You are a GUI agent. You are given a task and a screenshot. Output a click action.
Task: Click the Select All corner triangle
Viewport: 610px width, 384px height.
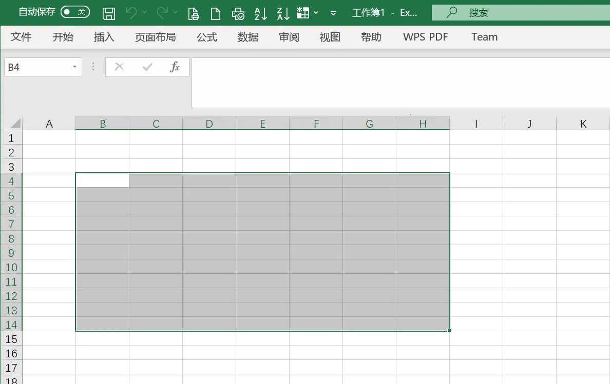tap(15, 124)
